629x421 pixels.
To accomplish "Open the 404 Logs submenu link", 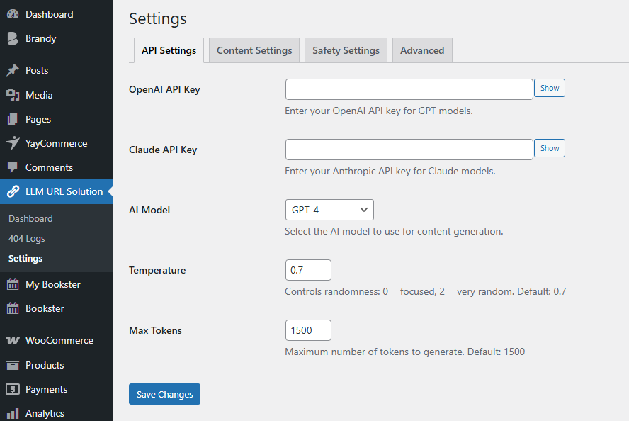I will click(x=26, y=238).
